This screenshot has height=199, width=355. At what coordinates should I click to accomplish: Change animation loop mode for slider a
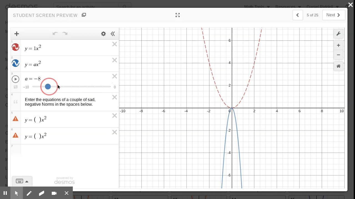pyautogui.click(x=16, y=87)
